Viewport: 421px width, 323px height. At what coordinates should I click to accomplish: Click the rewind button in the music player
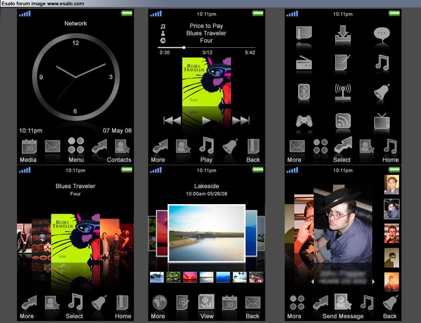click(x=172, y=120)
